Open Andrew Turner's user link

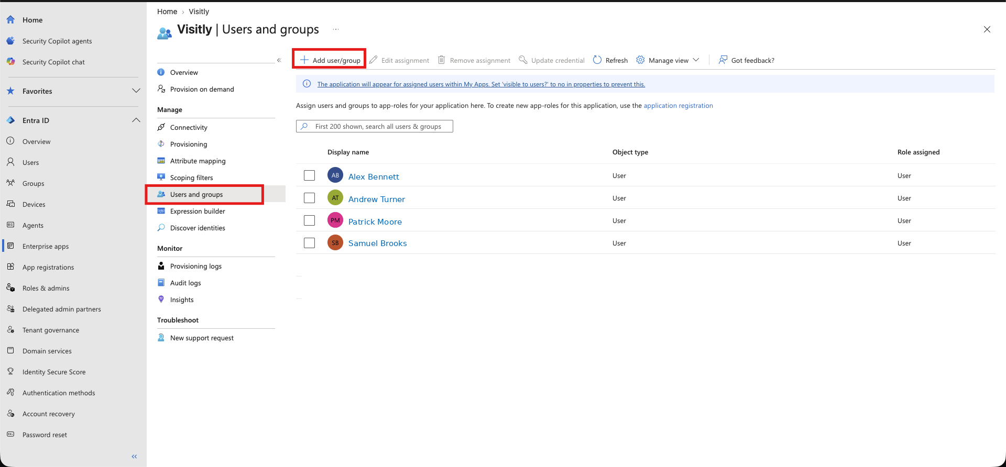pos(377,199)
